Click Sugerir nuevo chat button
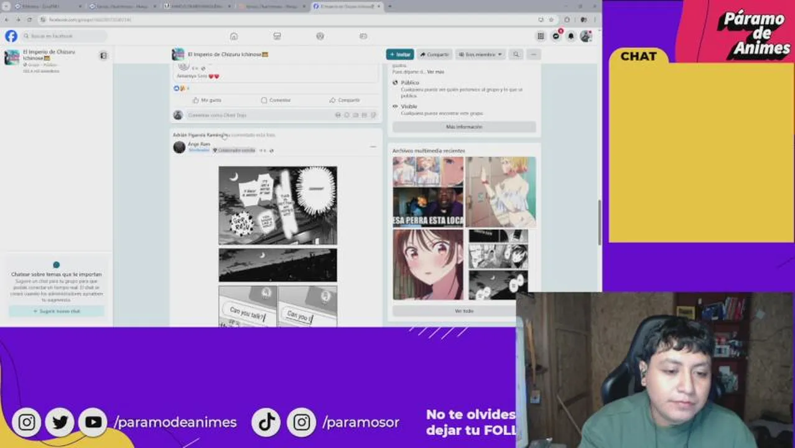795x448 pixels. click(57, 311)
